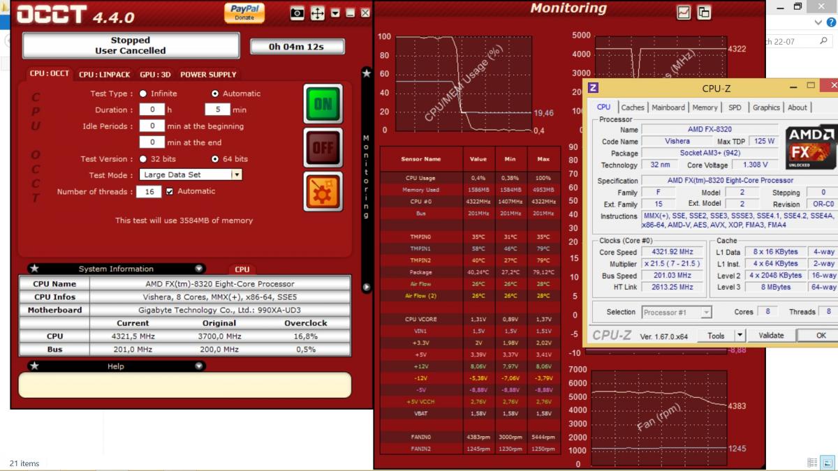Click the 990XA-UD3 motherboard entry
Viewport: 838px width, 471px height.
(220, 310)
